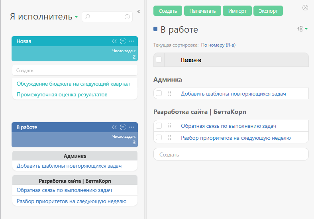Click the Создать field under Новая column
The image size is (314, 219).
(x=75, y=70)
